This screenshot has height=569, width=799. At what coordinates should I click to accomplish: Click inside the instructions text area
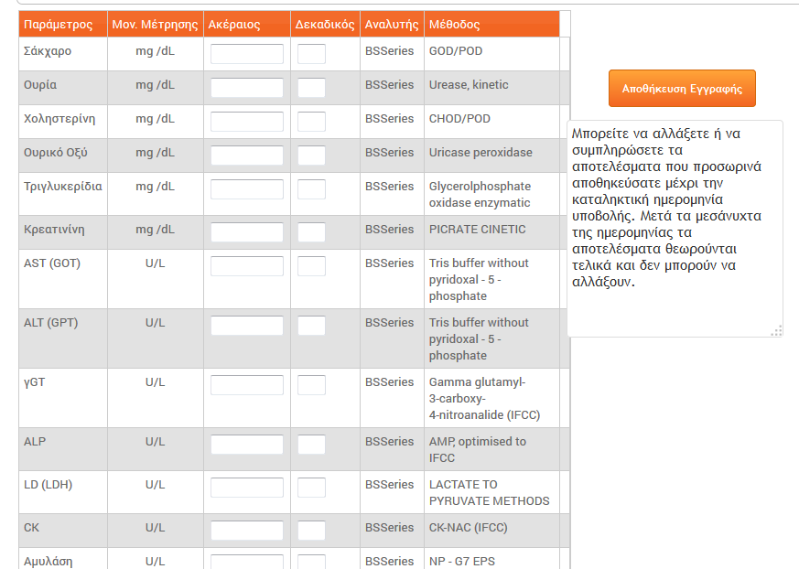point(675,229)
